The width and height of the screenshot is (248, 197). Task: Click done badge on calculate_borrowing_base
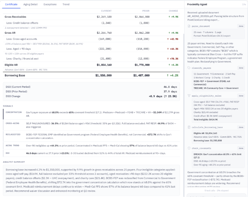click(x=241, y=128)
